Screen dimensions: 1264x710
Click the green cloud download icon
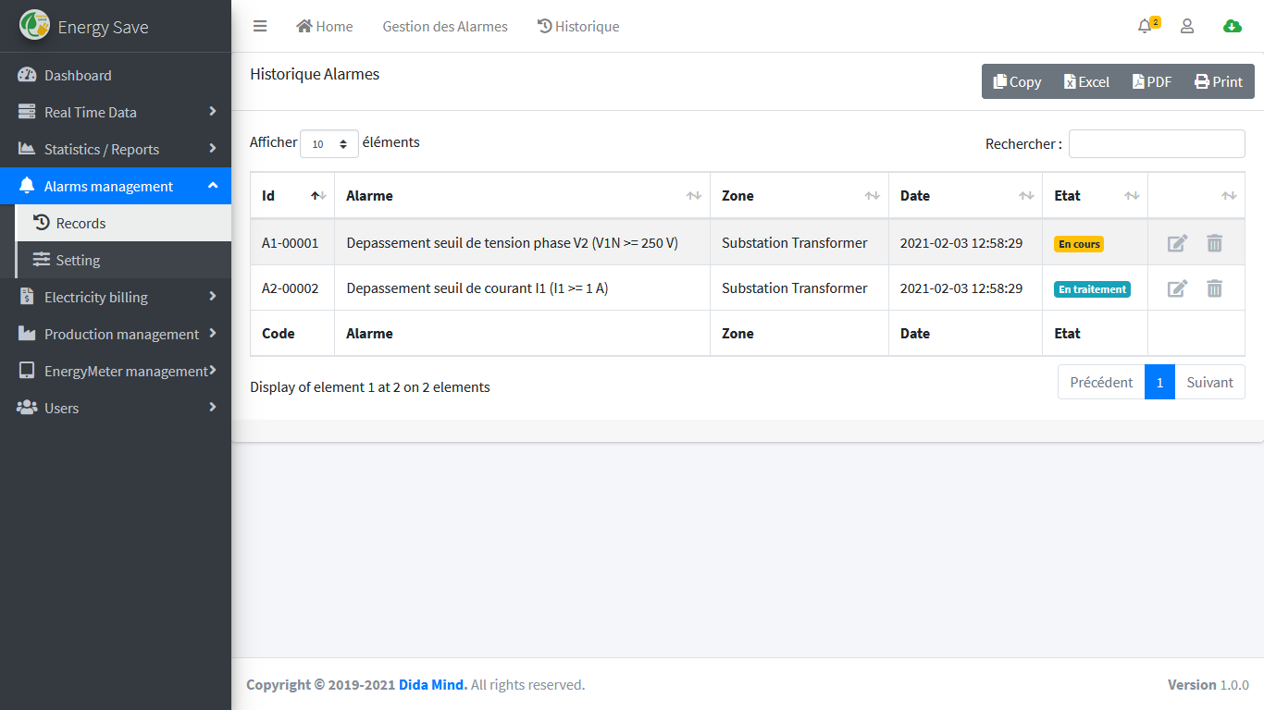pyautogui.click(x=1232, y=27)
